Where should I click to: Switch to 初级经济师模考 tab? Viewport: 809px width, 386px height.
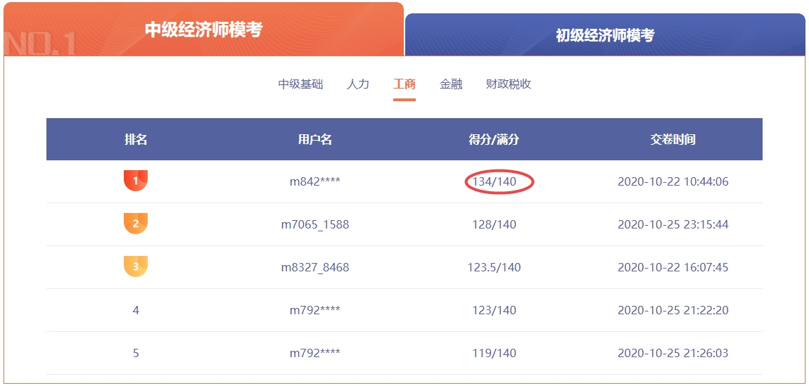tap(605, 34)
